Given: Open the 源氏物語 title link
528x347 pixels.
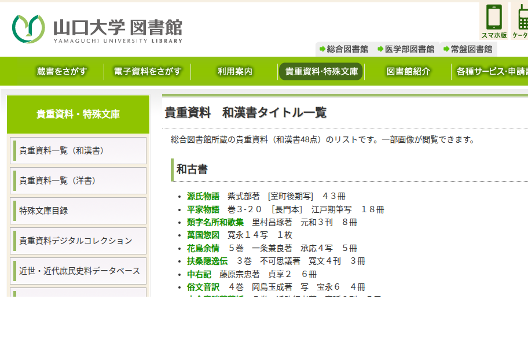Looking at the screenshot, I should pos(203,197).
